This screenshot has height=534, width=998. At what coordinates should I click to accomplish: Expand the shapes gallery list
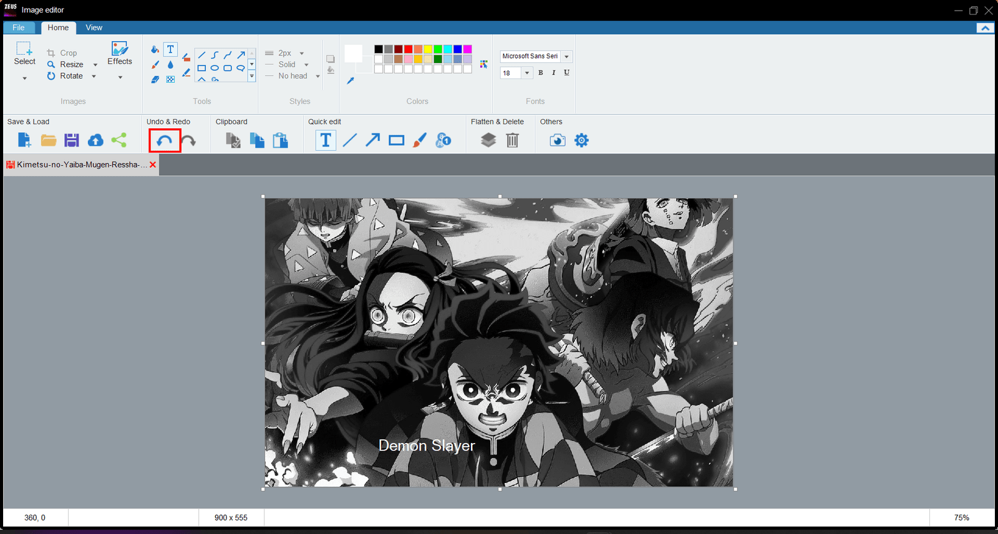tap(252, 76)
